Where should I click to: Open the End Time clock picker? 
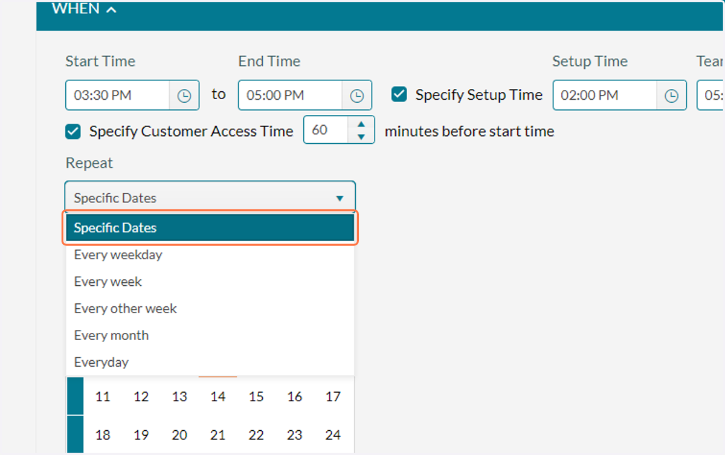click(357, 95)
